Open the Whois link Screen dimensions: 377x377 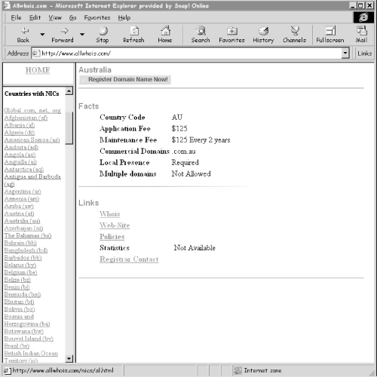point(110,214)
